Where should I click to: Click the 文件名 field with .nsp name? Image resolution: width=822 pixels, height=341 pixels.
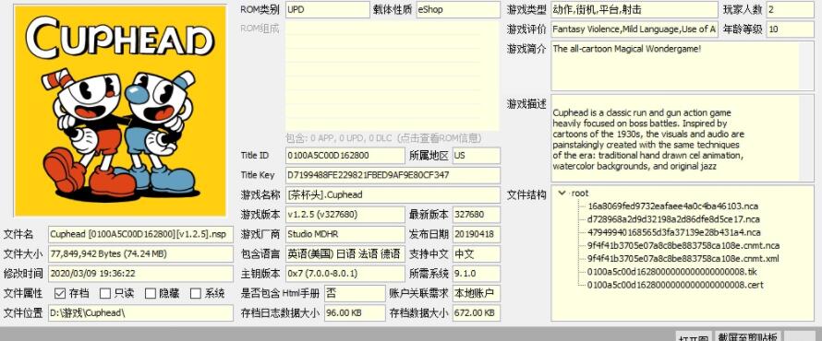[141, 234]
